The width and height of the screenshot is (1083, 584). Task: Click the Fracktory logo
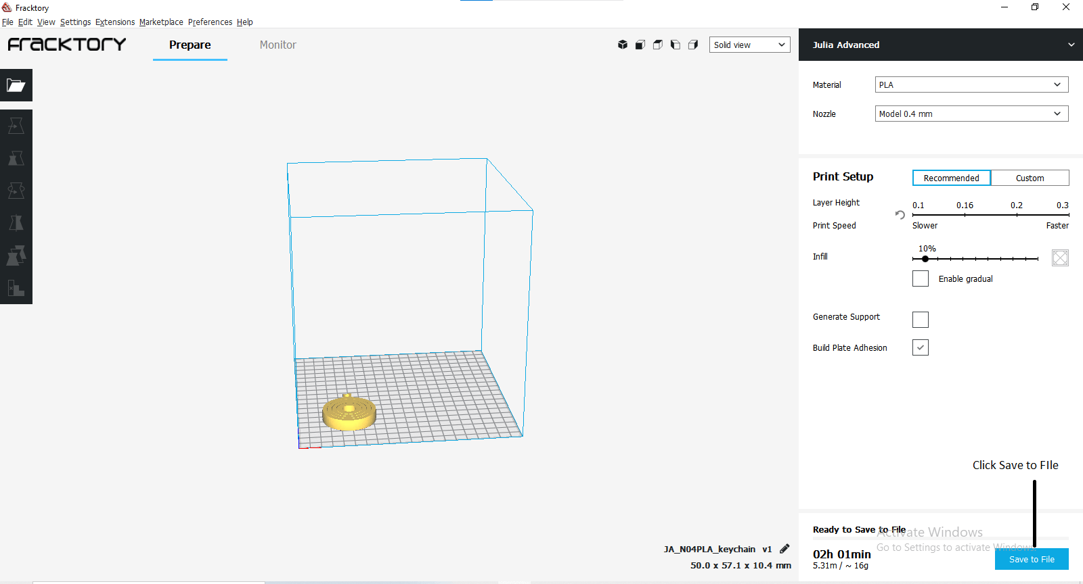tap(67, 45)
